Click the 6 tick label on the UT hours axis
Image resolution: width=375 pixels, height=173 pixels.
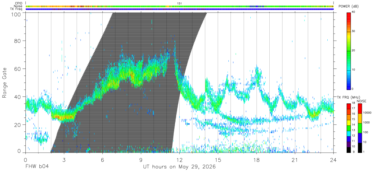(102, 160)
